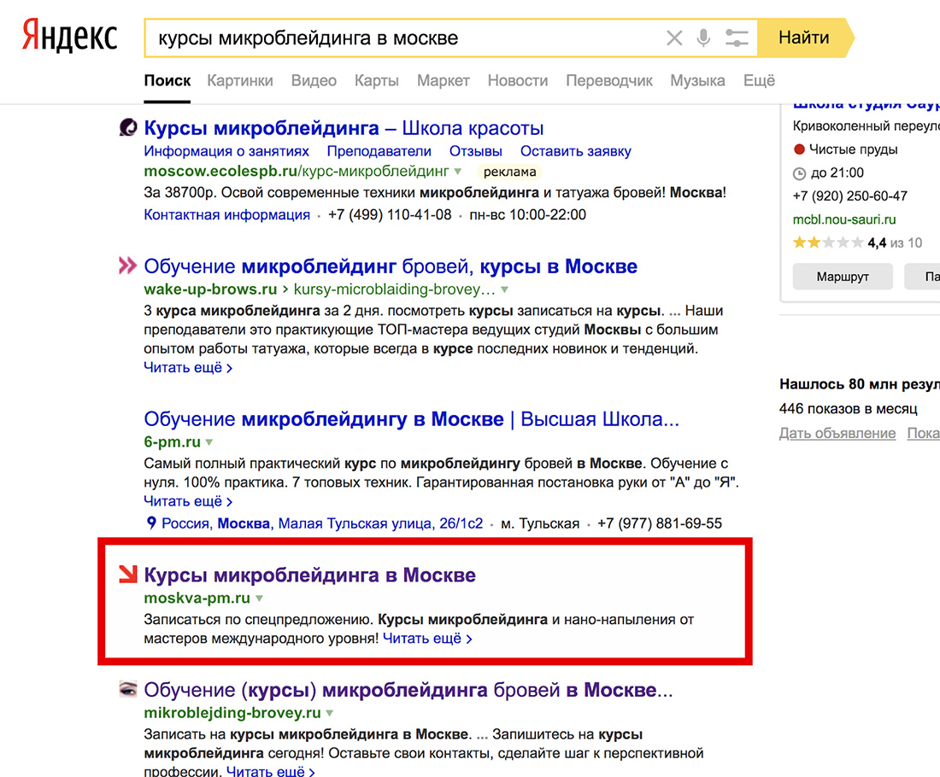Click the реклама ad label
940x777 pixels.
(509, 172)
